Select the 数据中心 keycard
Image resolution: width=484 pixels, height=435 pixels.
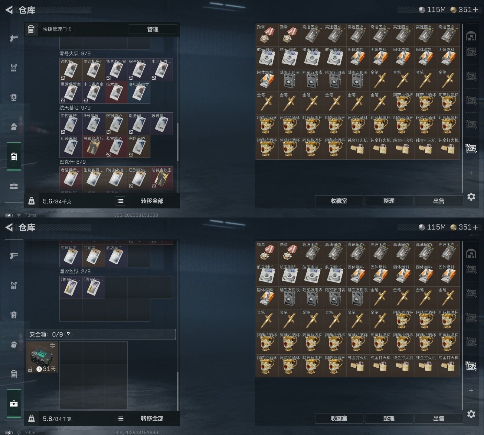click(x=116, y=124)
